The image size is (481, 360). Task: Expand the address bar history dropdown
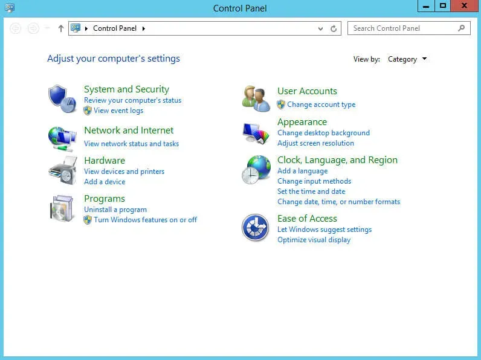320,29
